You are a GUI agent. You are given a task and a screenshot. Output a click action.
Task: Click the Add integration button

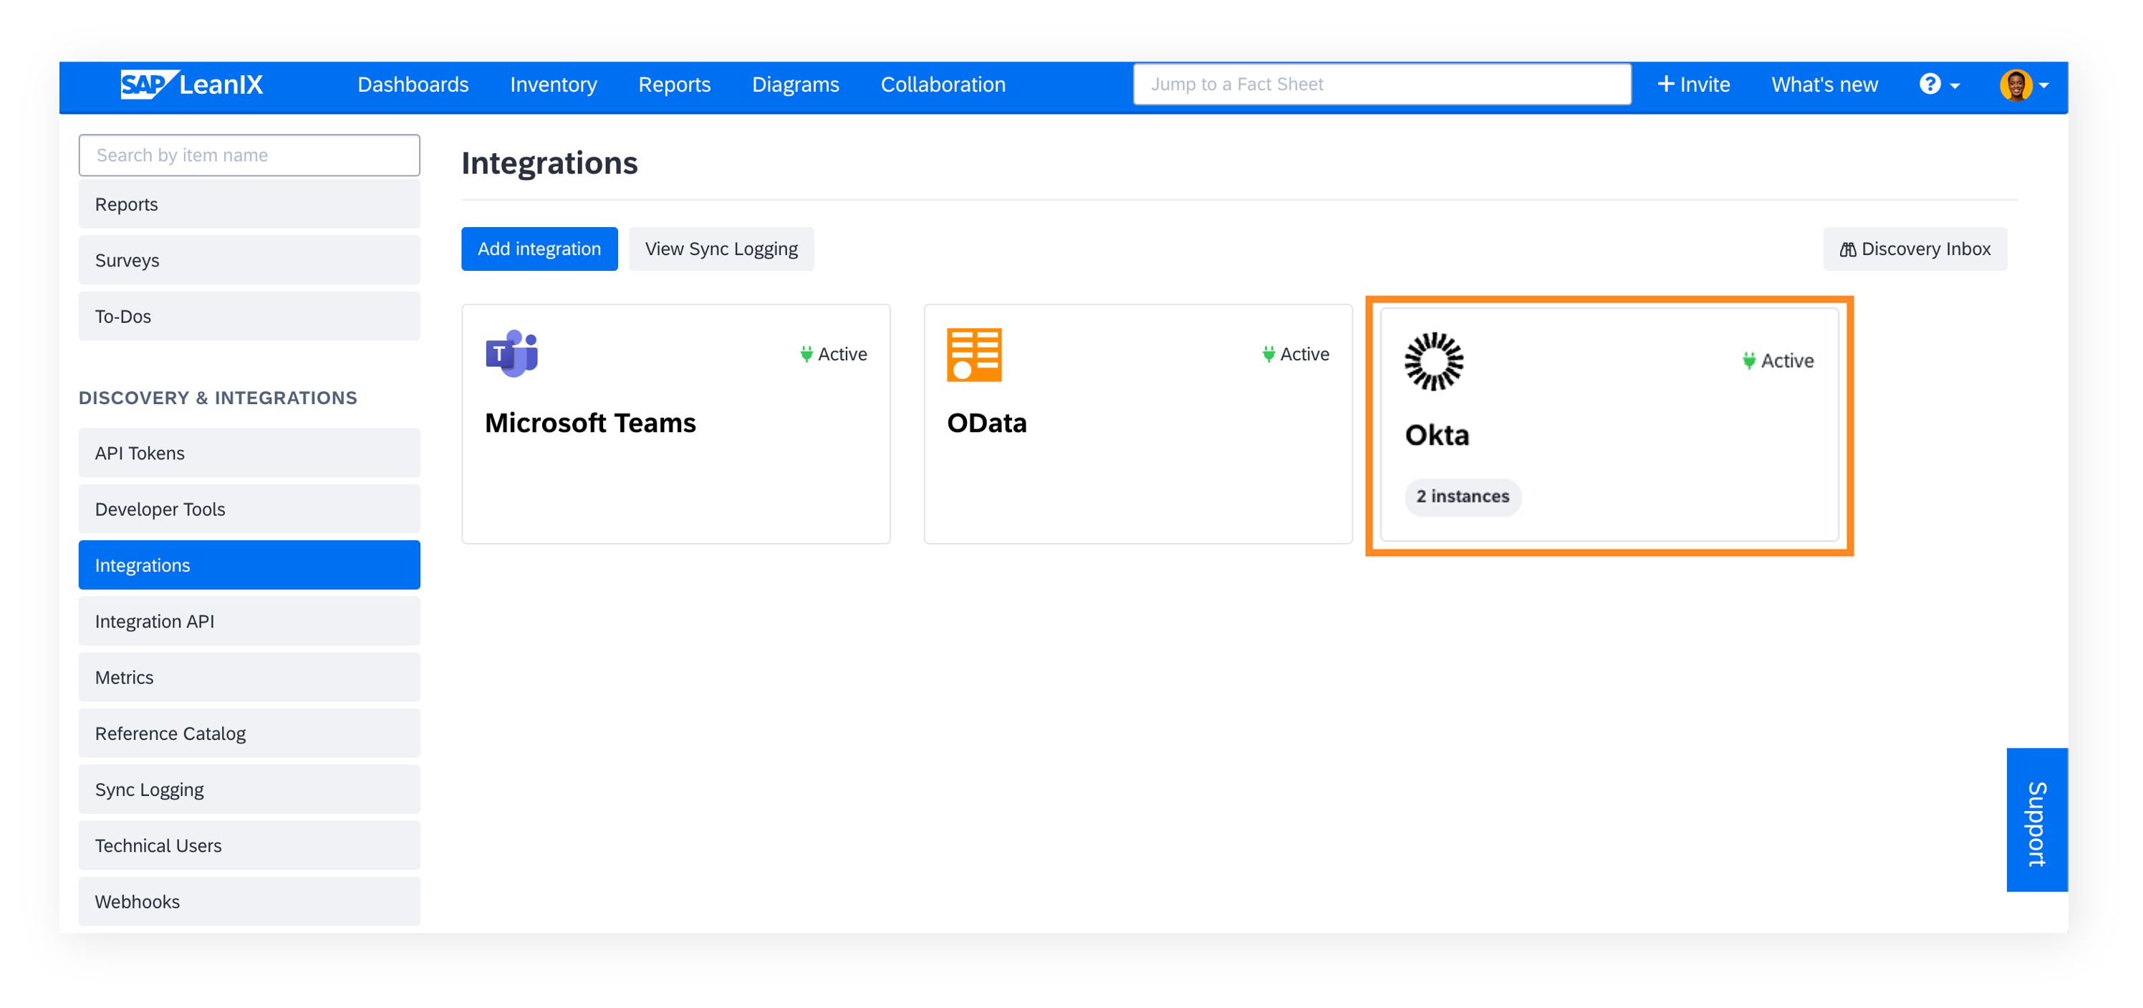(x=539, y=249)
